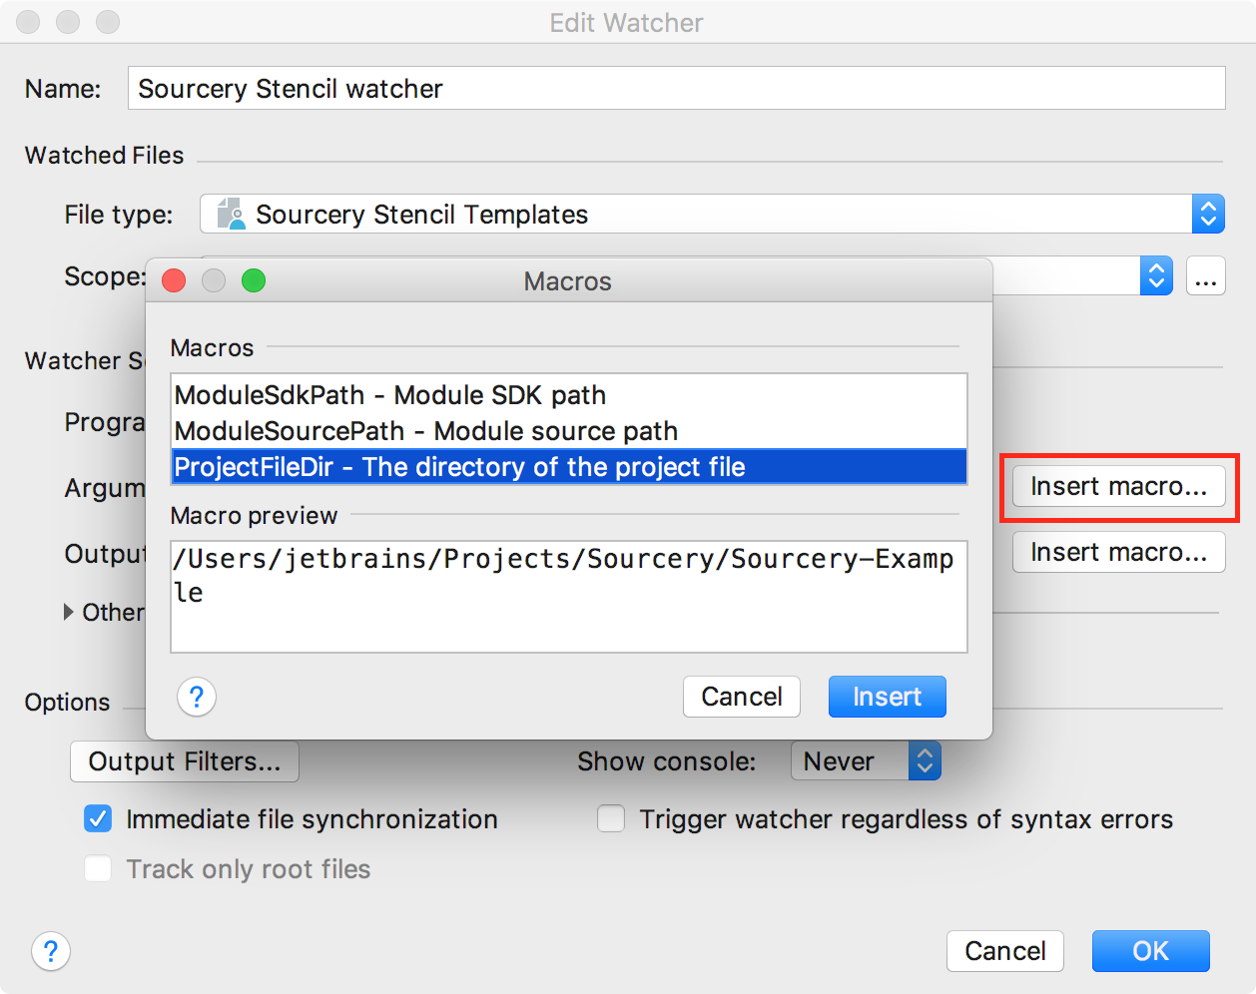Open the Output Filters dialog
Screen dimensions: 1256x994
tap(185, 761)
